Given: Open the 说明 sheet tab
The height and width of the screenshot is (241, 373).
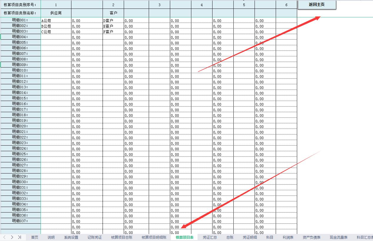Looking at the screenshot, I should point(51,237).
